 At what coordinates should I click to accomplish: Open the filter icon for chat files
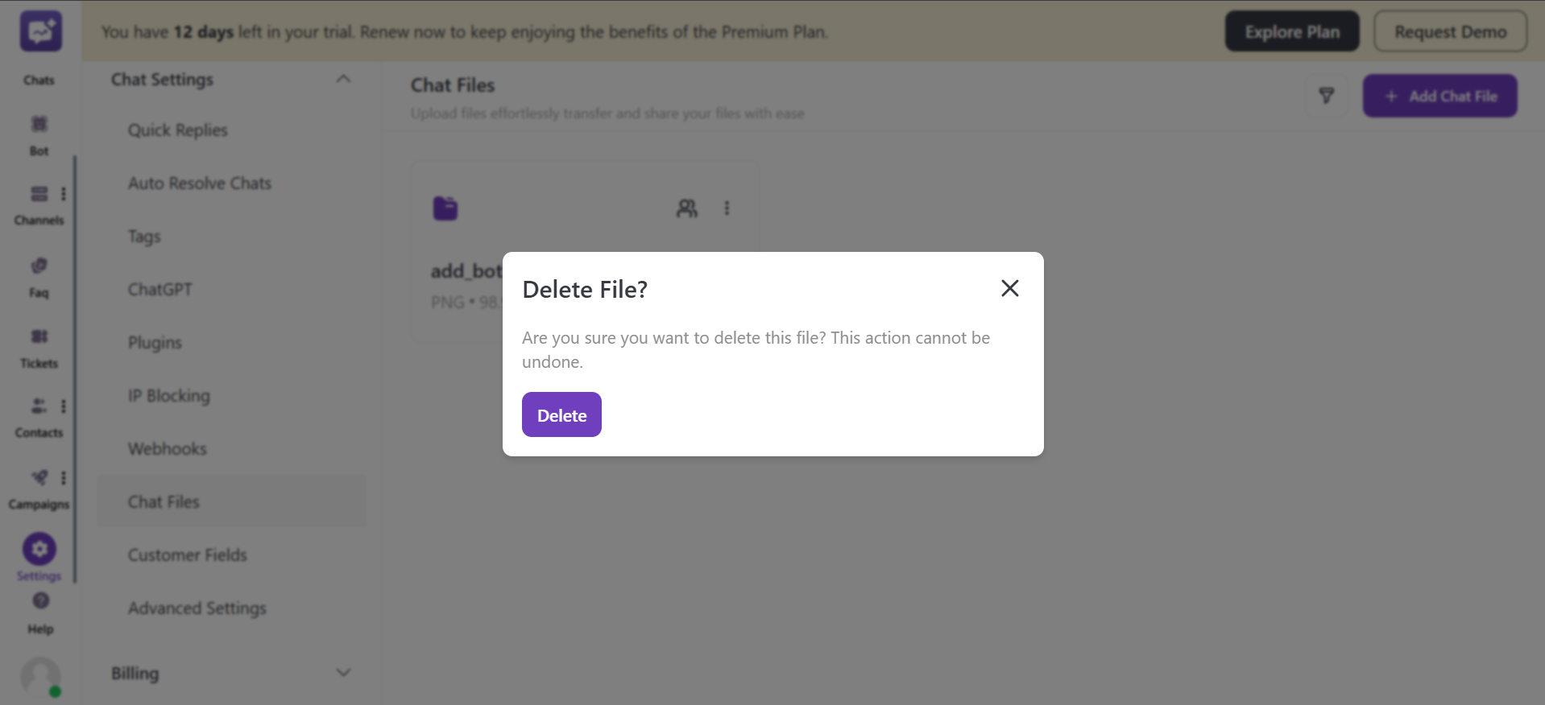point(1326,96)
